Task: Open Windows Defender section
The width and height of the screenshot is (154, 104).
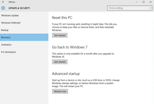Action: point(24,23)
